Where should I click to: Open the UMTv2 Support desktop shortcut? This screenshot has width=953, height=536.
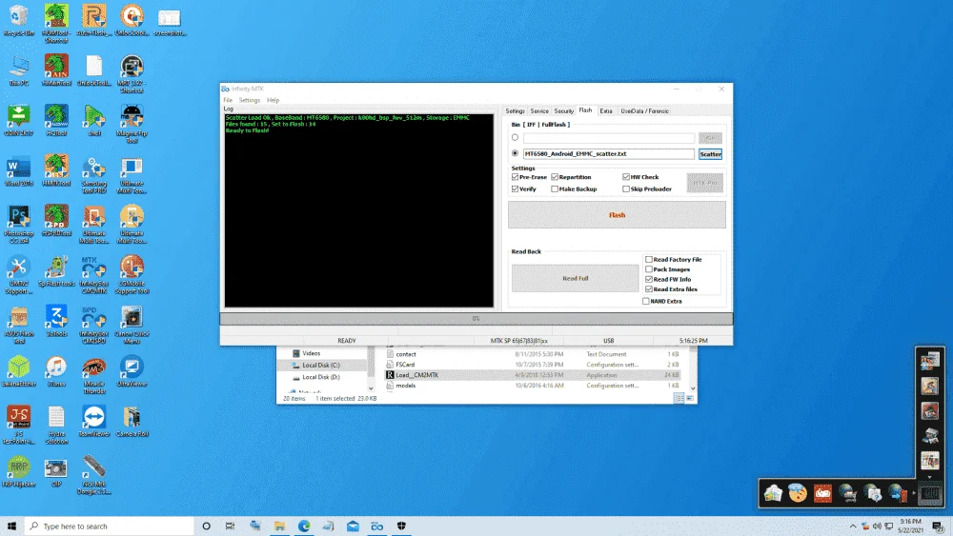pyautogui.click(x=19, y=275)
